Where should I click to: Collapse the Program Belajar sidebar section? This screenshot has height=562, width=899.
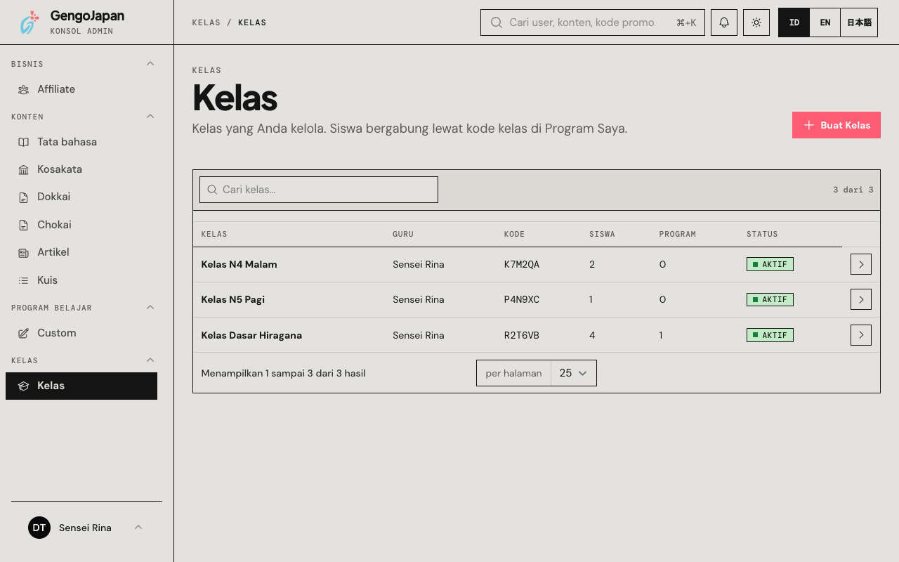point(150,308)
